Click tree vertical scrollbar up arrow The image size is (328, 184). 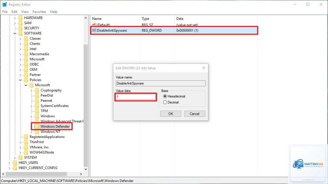coord(86,18)
